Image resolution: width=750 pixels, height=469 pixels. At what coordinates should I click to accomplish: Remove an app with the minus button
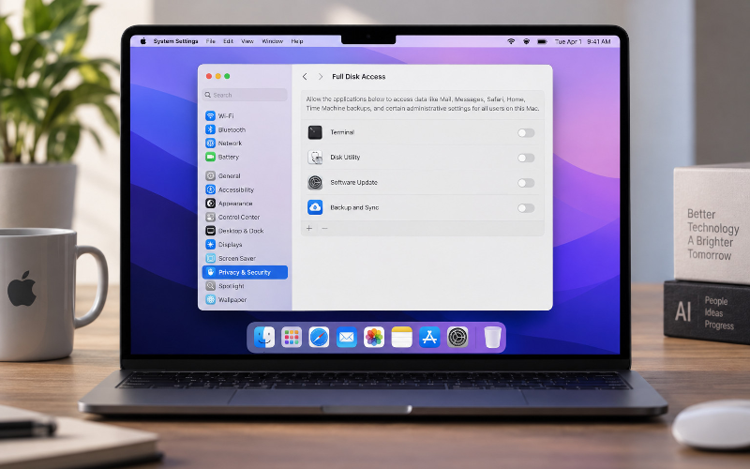pyautogui.click(x=324, y=228)
